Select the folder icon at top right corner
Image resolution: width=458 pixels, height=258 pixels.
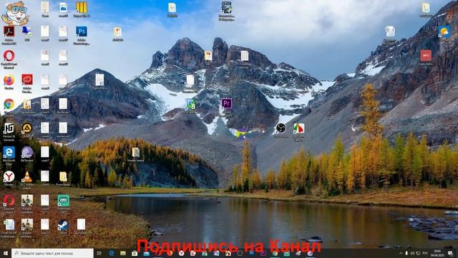[x=426, y=7]
